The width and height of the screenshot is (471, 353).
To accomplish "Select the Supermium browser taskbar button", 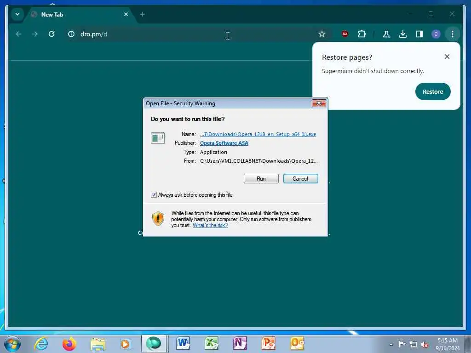I will (154, 343).
